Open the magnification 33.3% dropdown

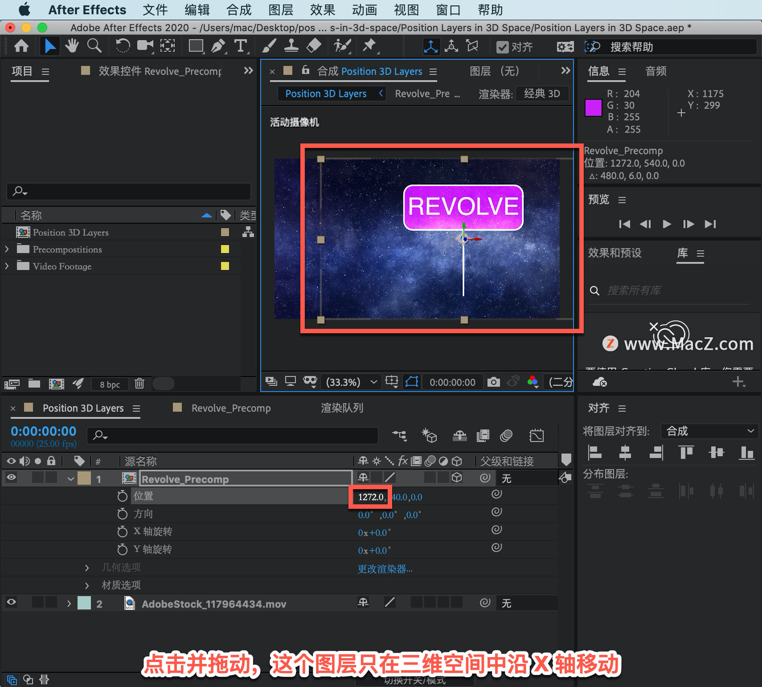[352, 382]
